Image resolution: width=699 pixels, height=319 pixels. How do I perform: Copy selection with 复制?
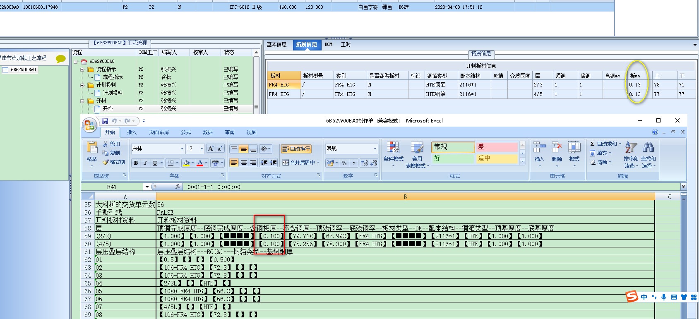click(111, 153)
